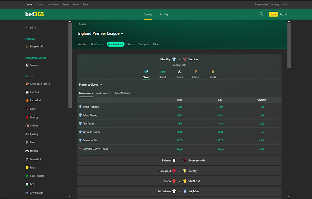Open the Outrights tab
The width and height of the screenshot is (312, 199).
point(144,44)
